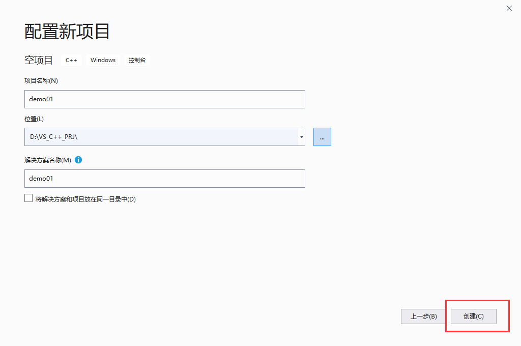Click the 项目名称(N) label
This screenshot has height=346, width=521.
[41, 81]
